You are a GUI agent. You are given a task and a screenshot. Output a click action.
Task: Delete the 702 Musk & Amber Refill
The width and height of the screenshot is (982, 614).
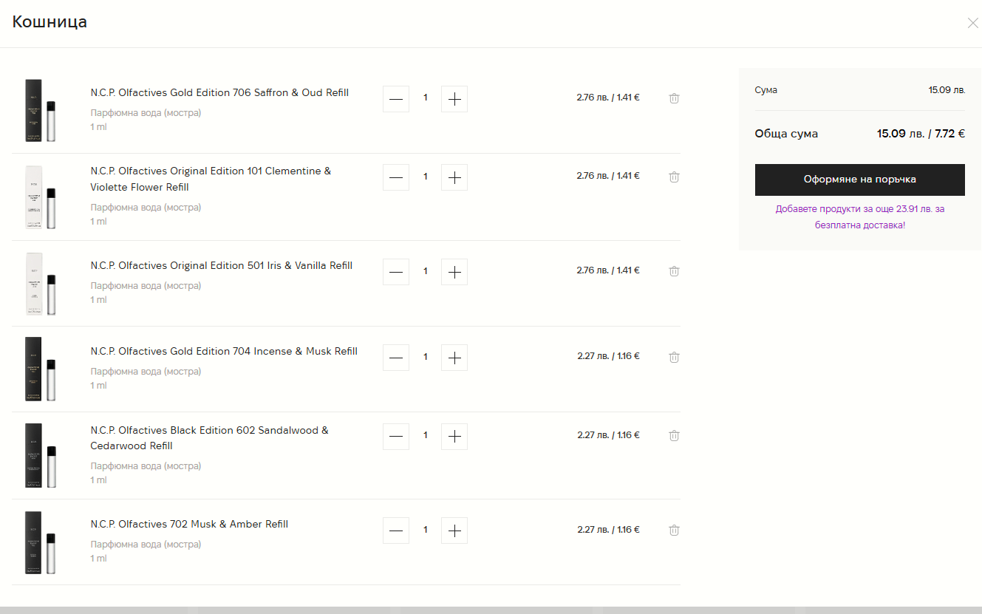(x=674, y=530)
